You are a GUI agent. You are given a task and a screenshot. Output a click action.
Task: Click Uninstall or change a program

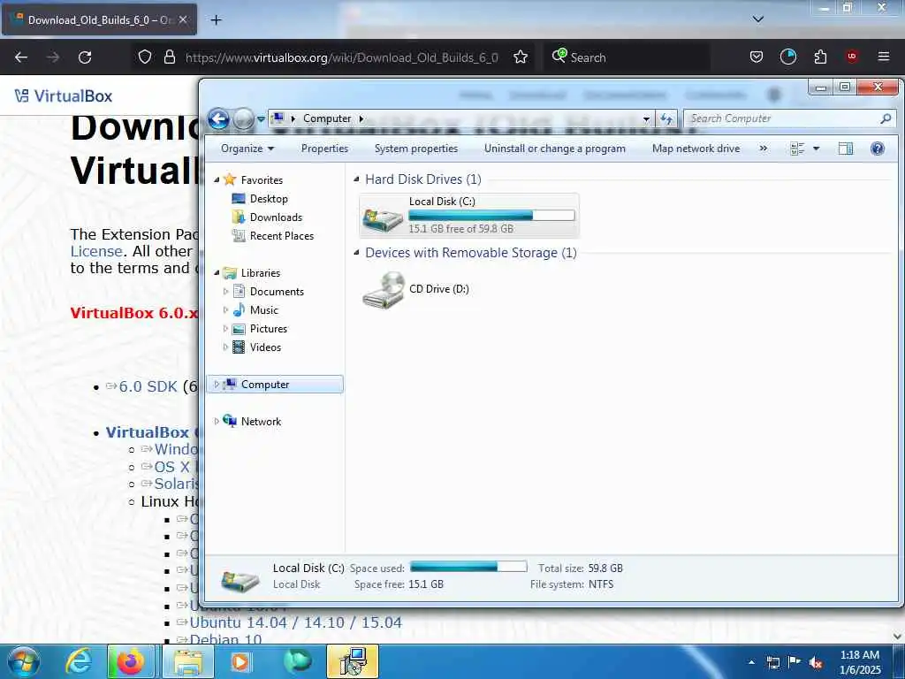(x=555, y=149)
